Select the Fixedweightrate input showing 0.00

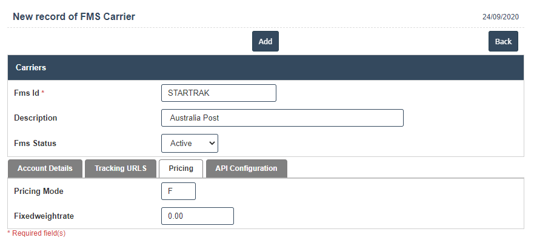coord(197,216)
